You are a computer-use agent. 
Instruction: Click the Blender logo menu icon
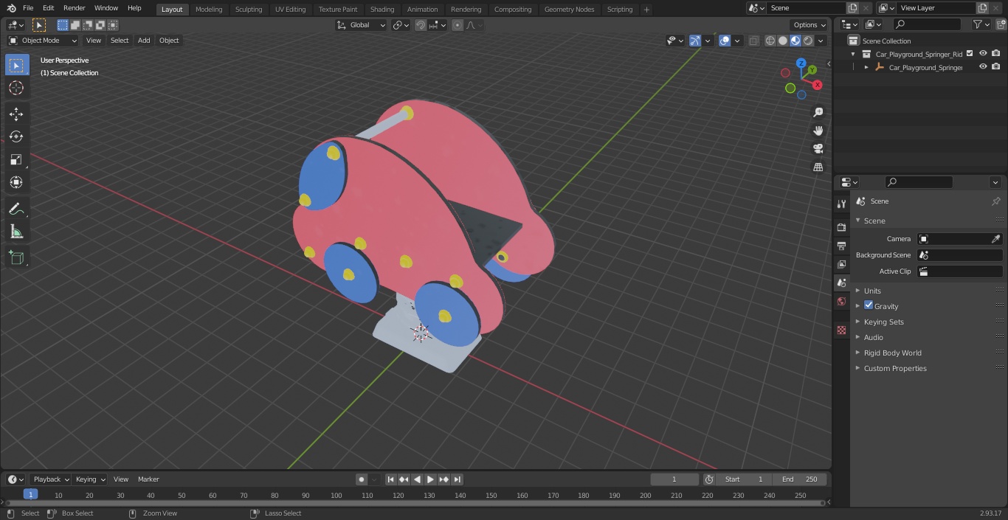[x=11, y=8]
